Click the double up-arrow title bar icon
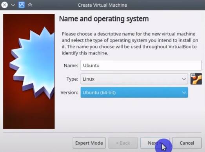The width and height of the screenshot is (205, 152). pos(30,5)
